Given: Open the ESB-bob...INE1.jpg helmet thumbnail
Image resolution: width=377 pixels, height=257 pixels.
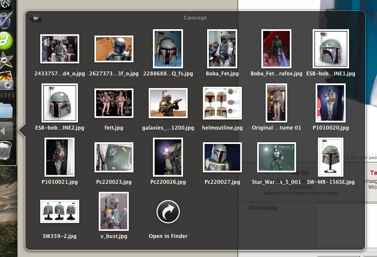Looking at the screenshot, I should point(330,49).
